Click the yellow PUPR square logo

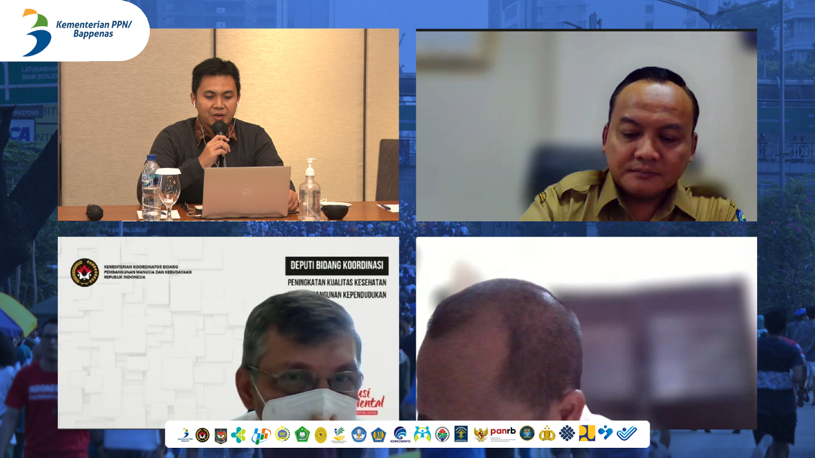click(586, 433)
